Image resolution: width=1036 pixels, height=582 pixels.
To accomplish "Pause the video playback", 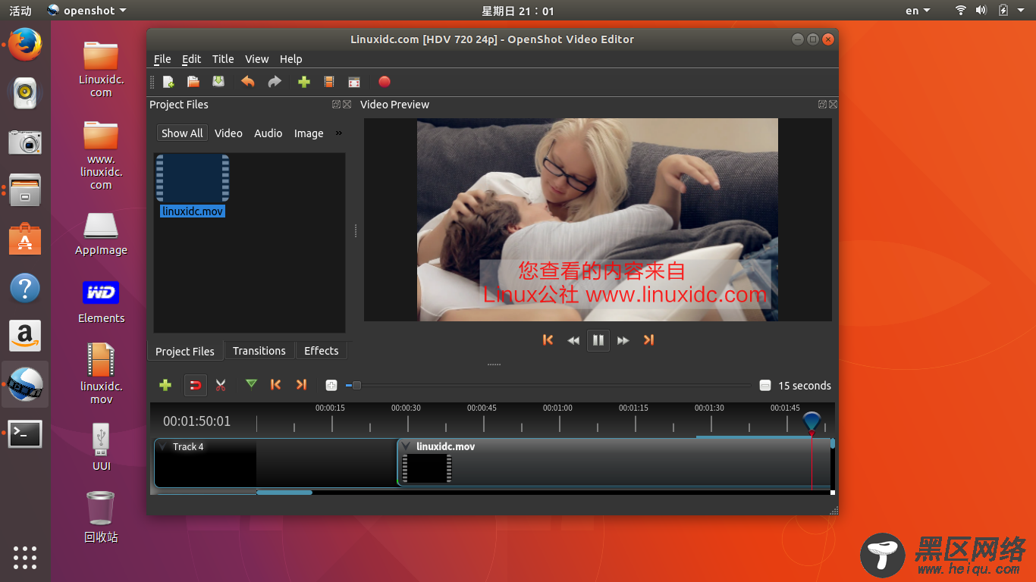I will (x=598, y=340).
